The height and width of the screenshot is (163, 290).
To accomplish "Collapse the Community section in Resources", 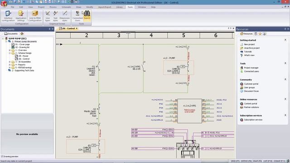I will [285, 80].
